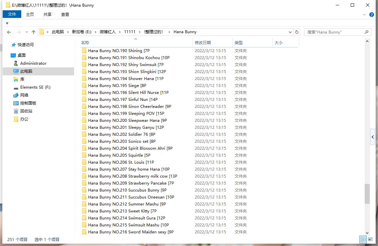Open the 查看 ribbon tab

tap(65, 15)
